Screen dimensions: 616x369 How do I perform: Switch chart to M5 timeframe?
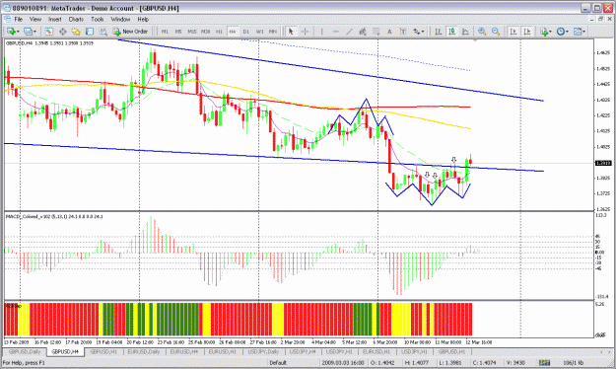point(178,32)
